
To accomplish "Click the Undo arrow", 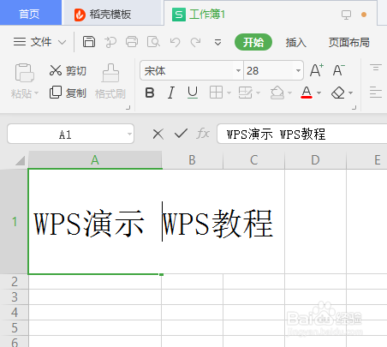I will coord(175,42).
